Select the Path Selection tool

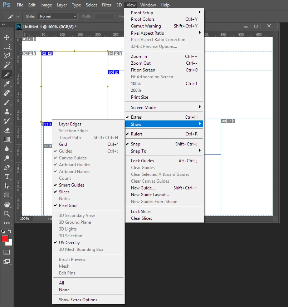[7, 186]
